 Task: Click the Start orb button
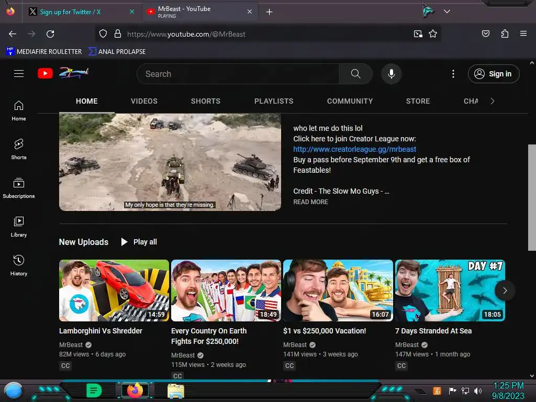point(14,390)
